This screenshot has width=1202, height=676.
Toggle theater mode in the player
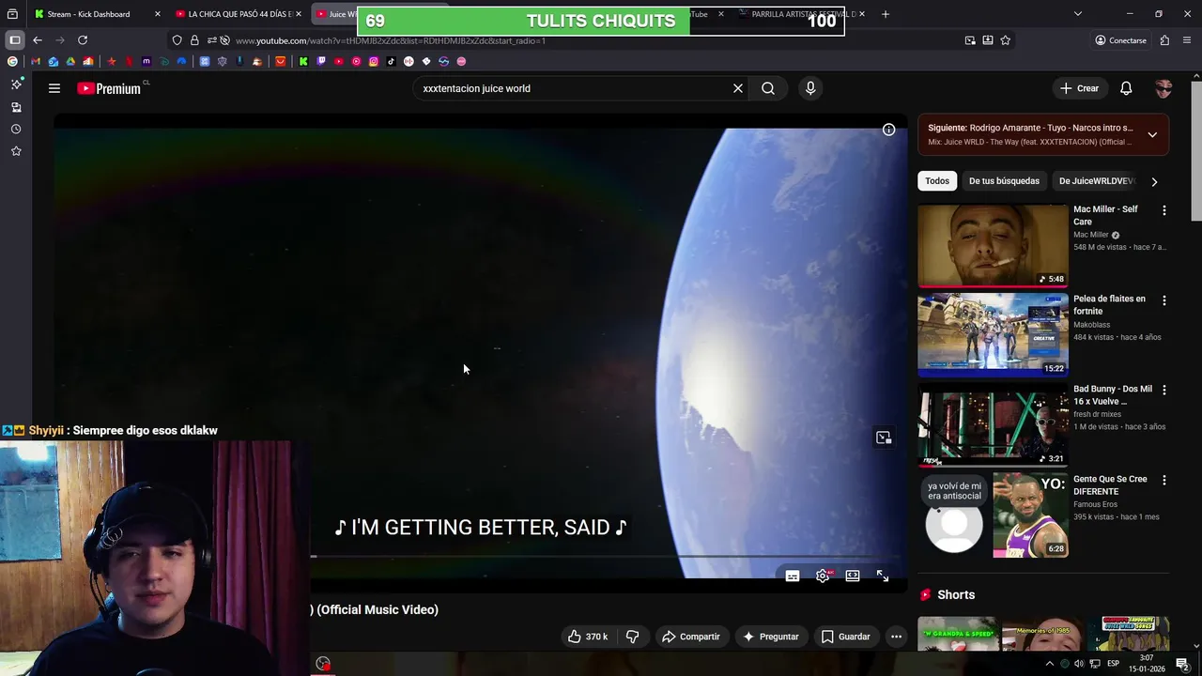pos(853,576)
